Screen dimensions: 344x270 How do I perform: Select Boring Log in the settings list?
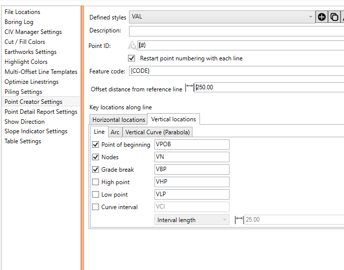pyautogui.click(x=19, y=22)
